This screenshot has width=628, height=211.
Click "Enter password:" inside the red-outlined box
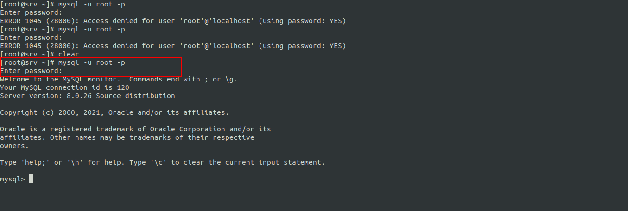pos(31,71)
